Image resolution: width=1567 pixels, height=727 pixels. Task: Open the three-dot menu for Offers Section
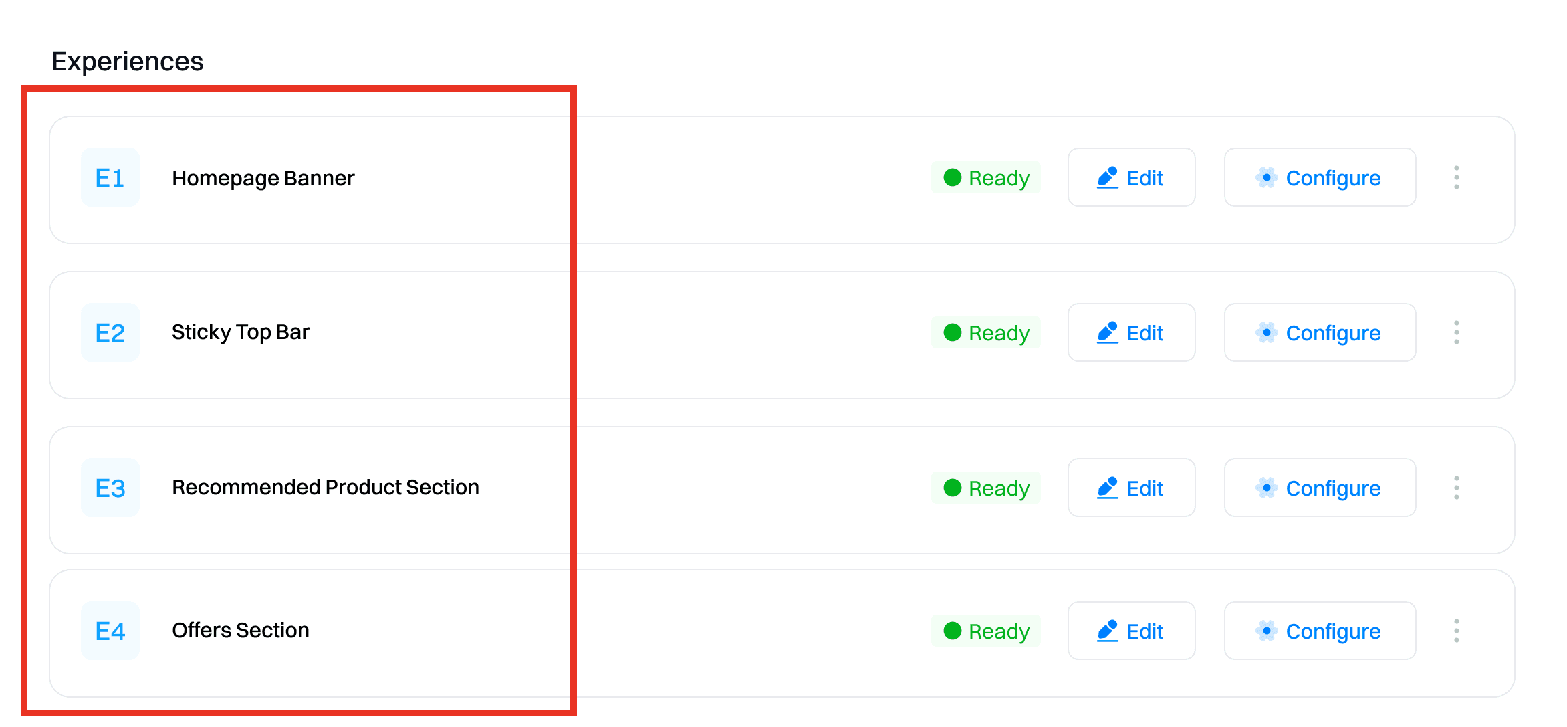[1457, 631]
